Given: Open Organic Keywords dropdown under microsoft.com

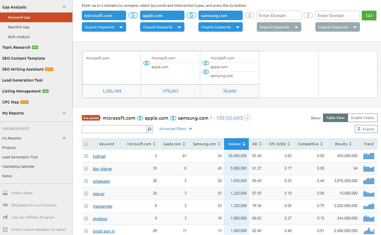Looking at the screenshot, I should click(x=104, y=27).
